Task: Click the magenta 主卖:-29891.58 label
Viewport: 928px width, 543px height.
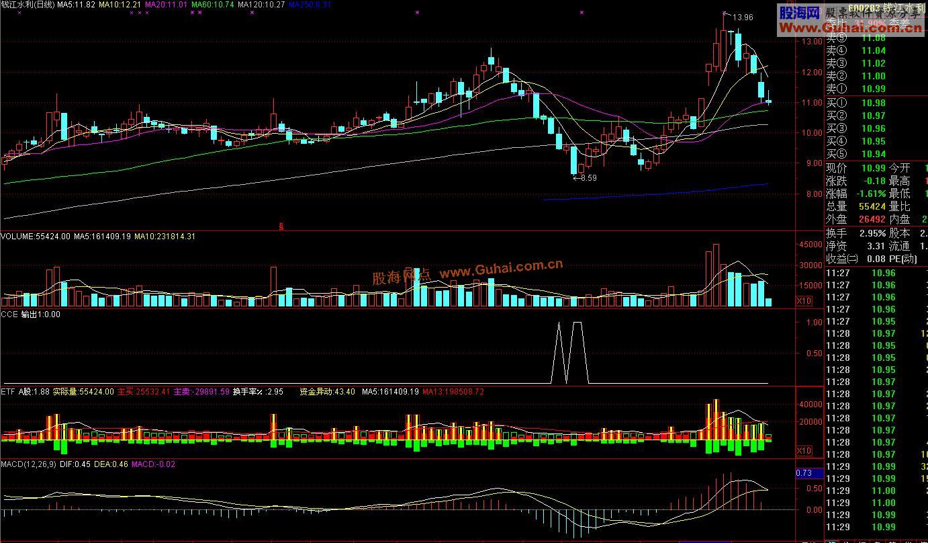Action: point(201,391)
